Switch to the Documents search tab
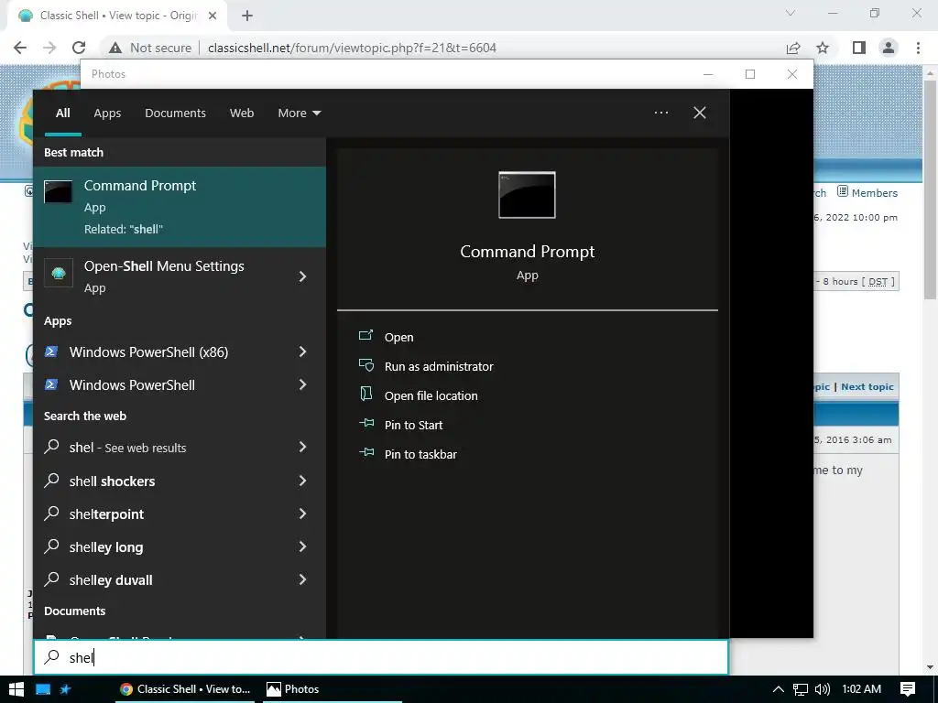 tap(175, 113)
